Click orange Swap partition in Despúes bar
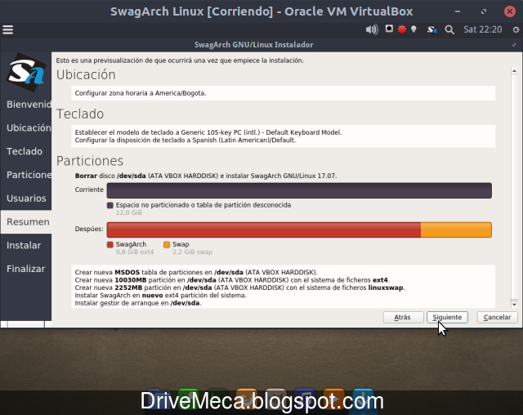This screenshot has width=523, height=415. coord(456,230)
